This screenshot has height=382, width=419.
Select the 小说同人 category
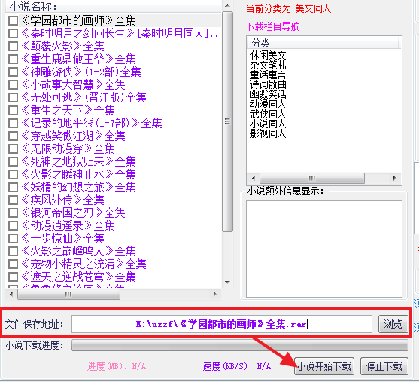[x=268, y=124]
